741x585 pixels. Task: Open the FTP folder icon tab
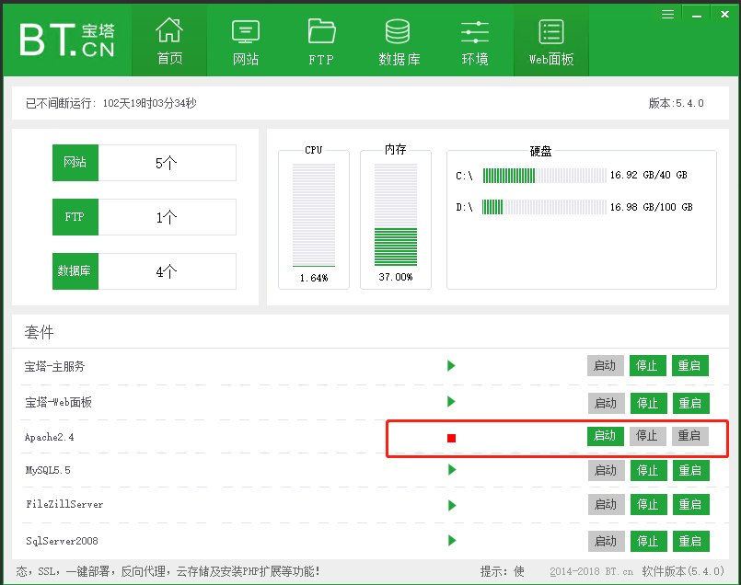pyautogui.click(x=321, y=41)
